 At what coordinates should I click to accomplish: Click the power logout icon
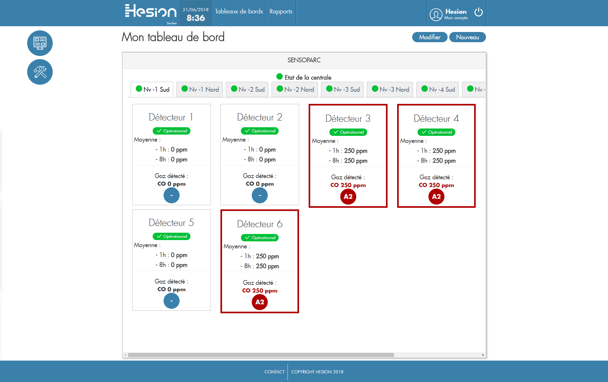coord(478,12)
